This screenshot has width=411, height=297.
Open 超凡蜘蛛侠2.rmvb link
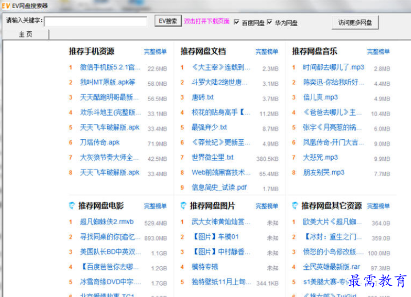[x=107, y=221]
